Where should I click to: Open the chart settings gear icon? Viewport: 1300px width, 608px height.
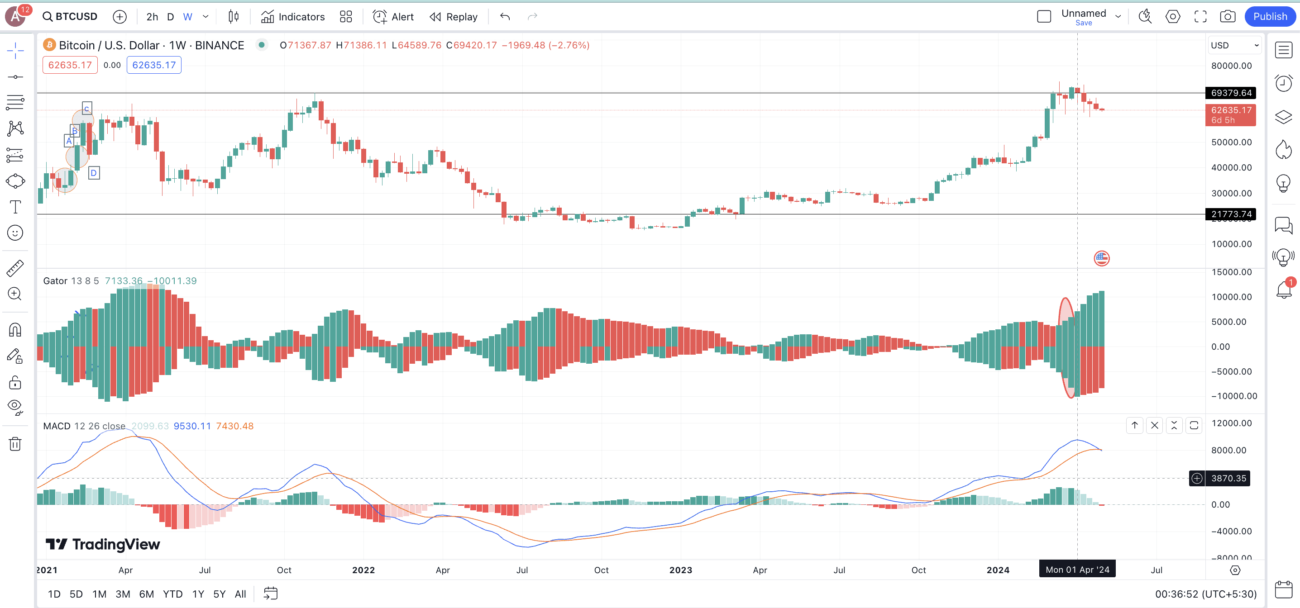pos(1172,17)
